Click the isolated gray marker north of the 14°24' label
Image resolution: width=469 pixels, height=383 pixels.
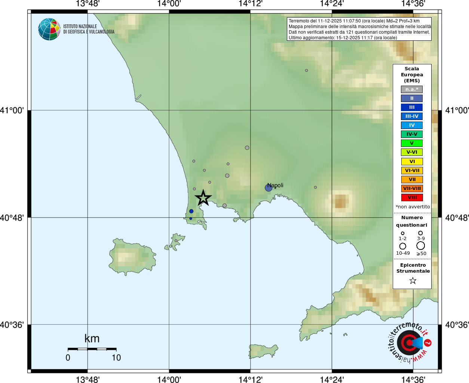point(306,70)
